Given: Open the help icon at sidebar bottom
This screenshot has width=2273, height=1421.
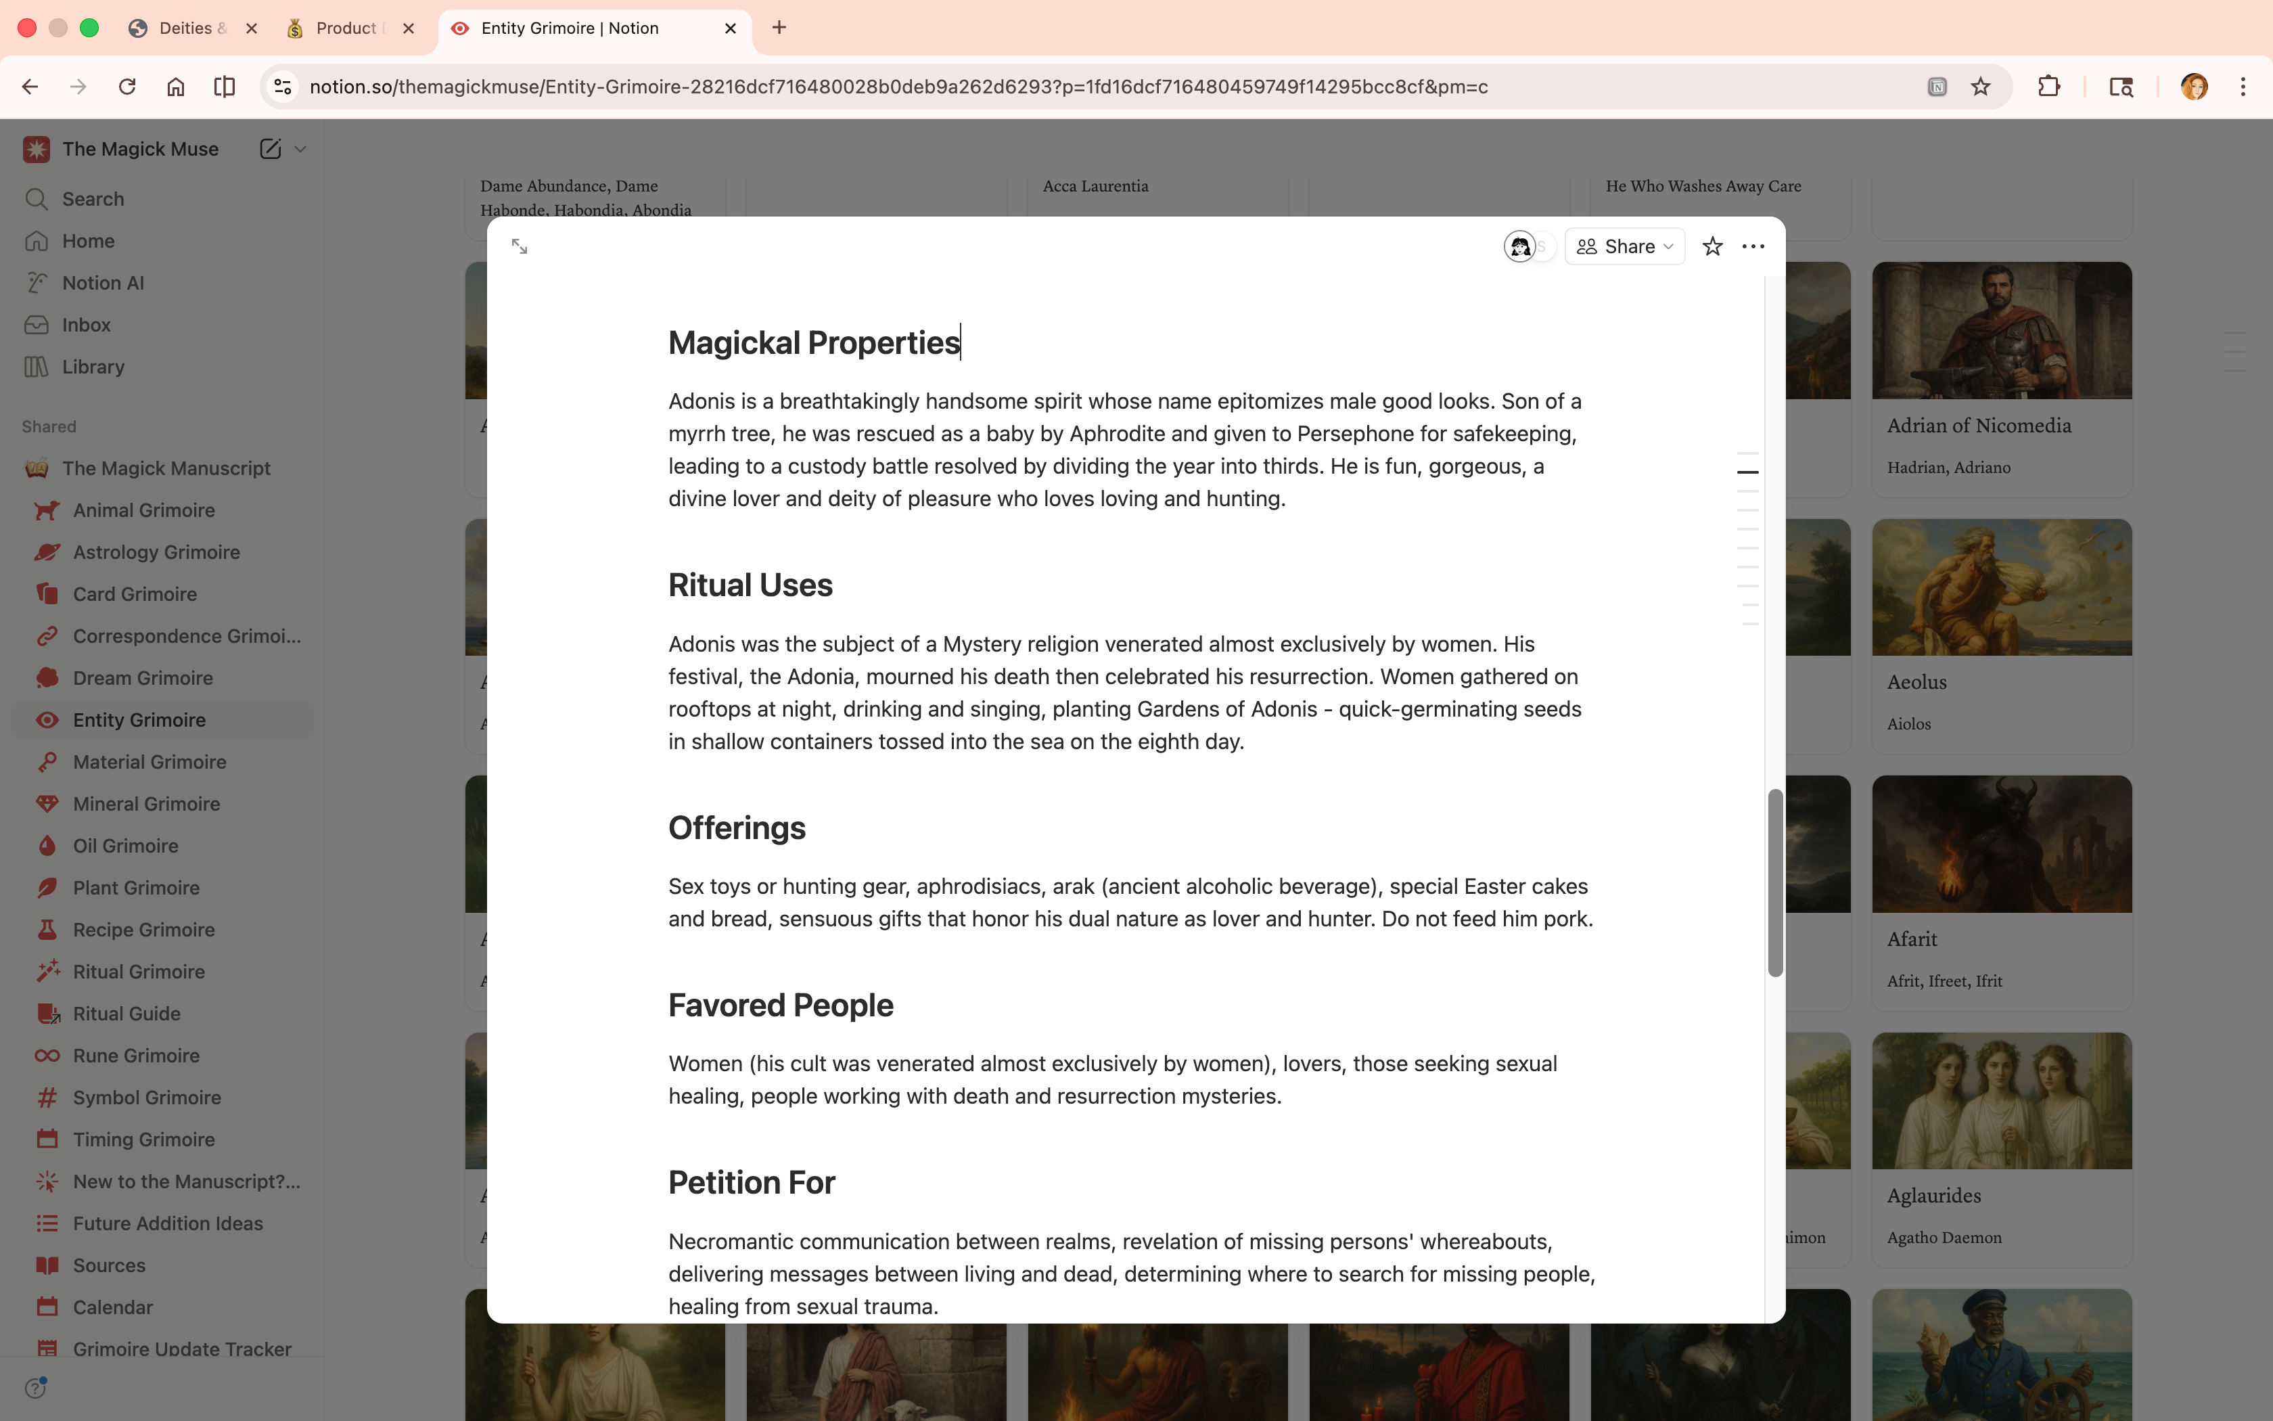Looking at the screenshot, I should 36,1388.
